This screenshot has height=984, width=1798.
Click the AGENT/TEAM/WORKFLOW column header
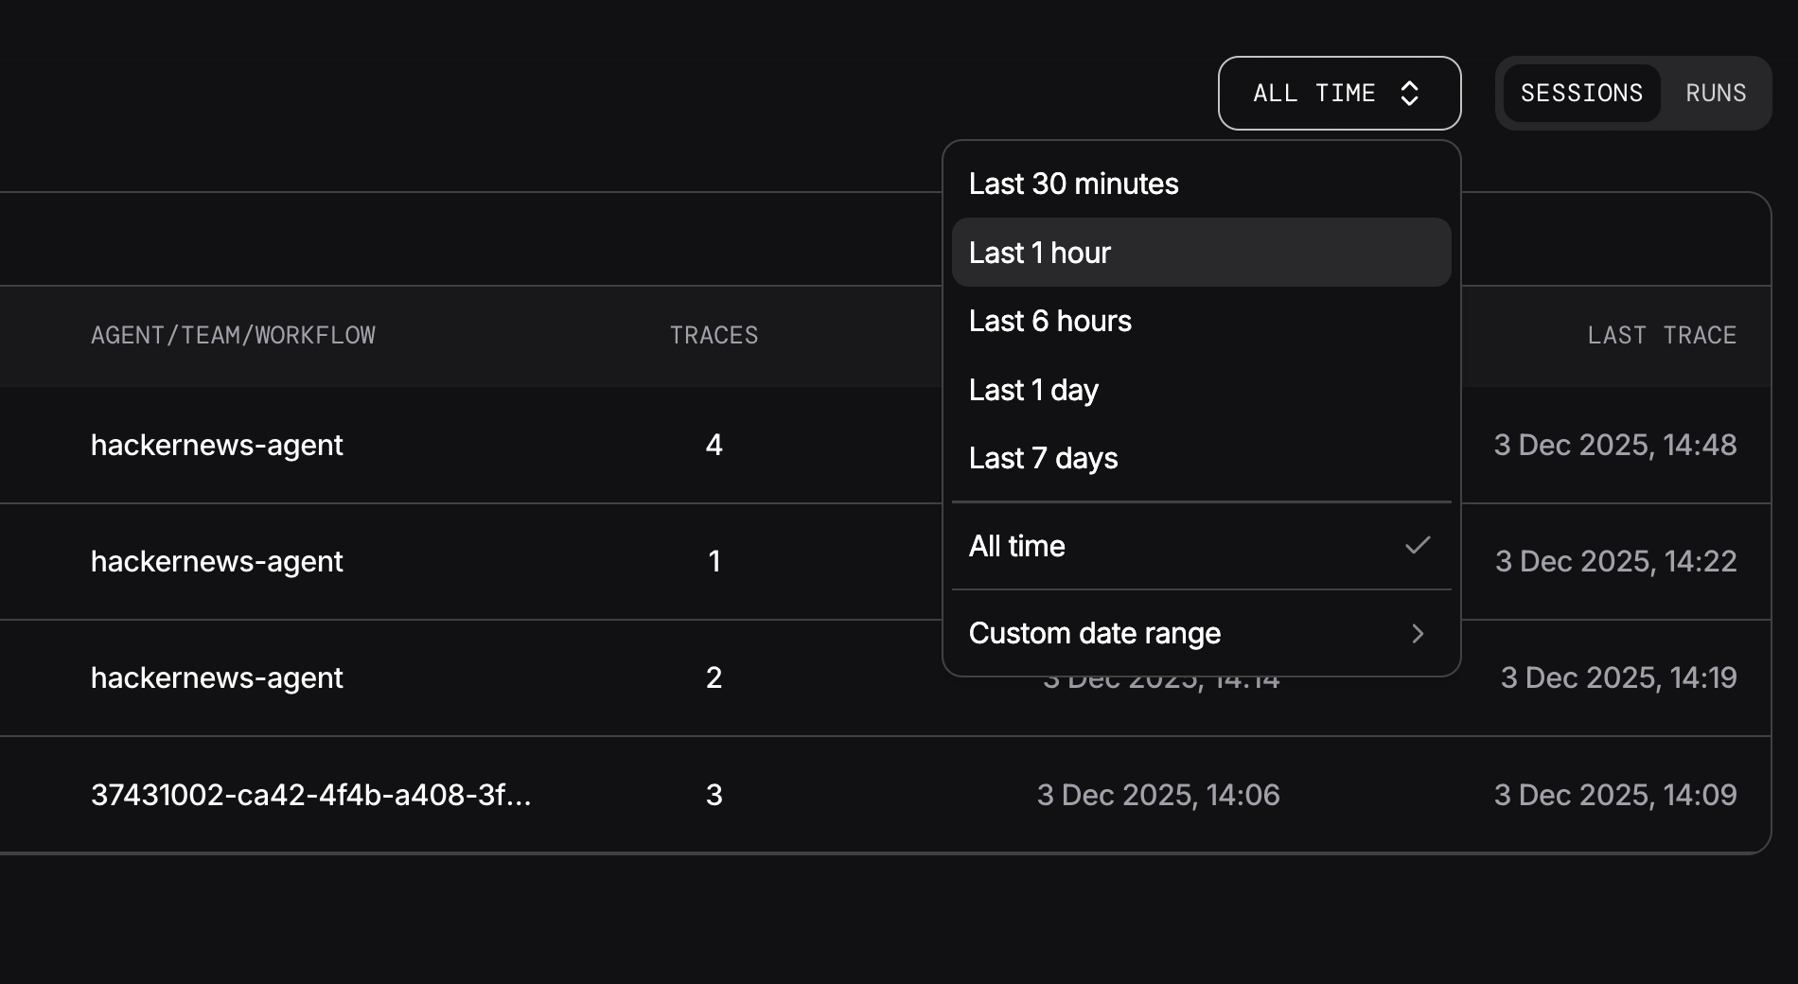click(x=233, y=335)
